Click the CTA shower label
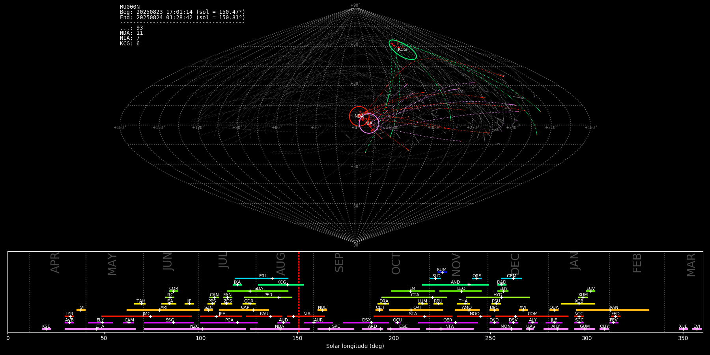This screenshot has height=355, width=710. (415, 295)
